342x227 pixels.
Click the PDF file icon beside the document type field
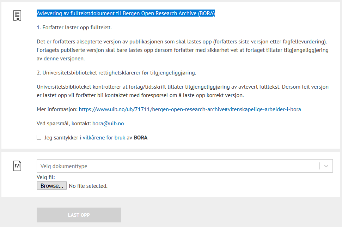click(x=17, y=166)
